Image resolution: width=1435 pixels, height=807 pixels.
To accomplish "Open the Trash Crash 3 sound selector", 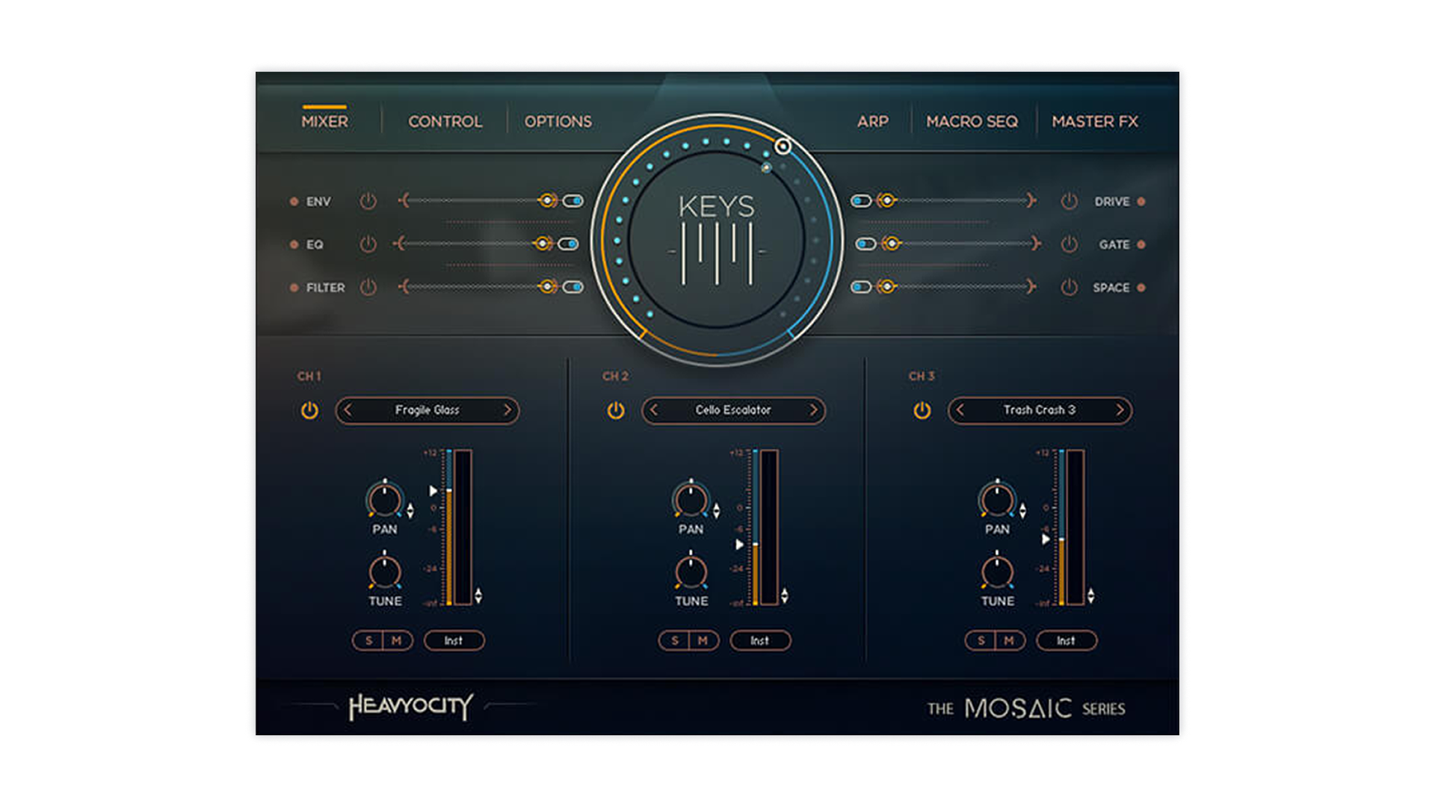I will click(x=1039, y=410).
